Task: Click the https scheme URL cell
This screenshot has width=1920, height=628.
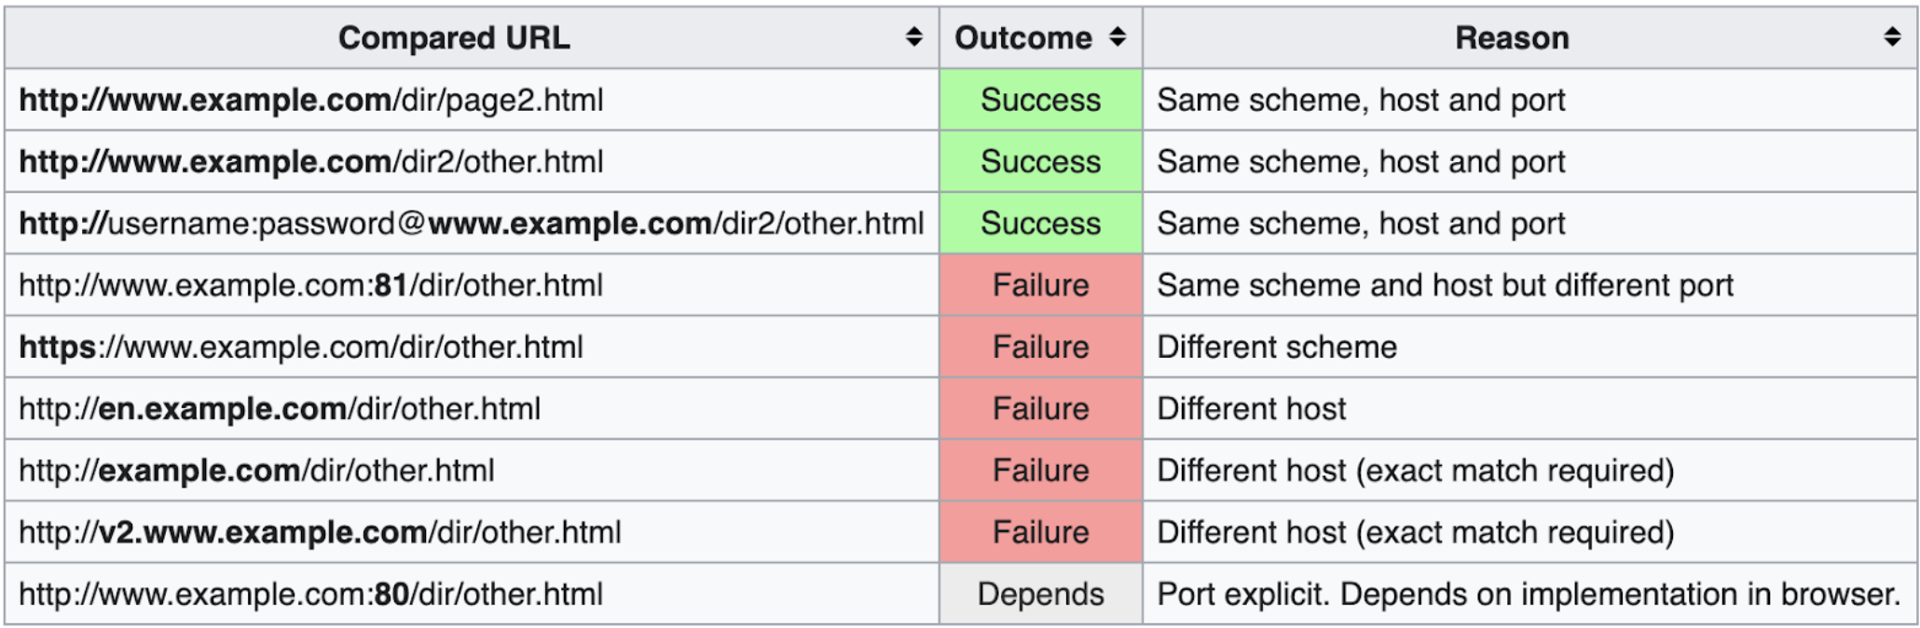Action: pos(301,348)
